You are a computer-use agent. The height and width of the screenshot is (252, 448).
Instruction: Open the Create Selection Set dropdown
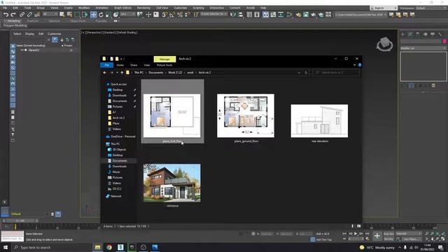(x=213, y=14)
